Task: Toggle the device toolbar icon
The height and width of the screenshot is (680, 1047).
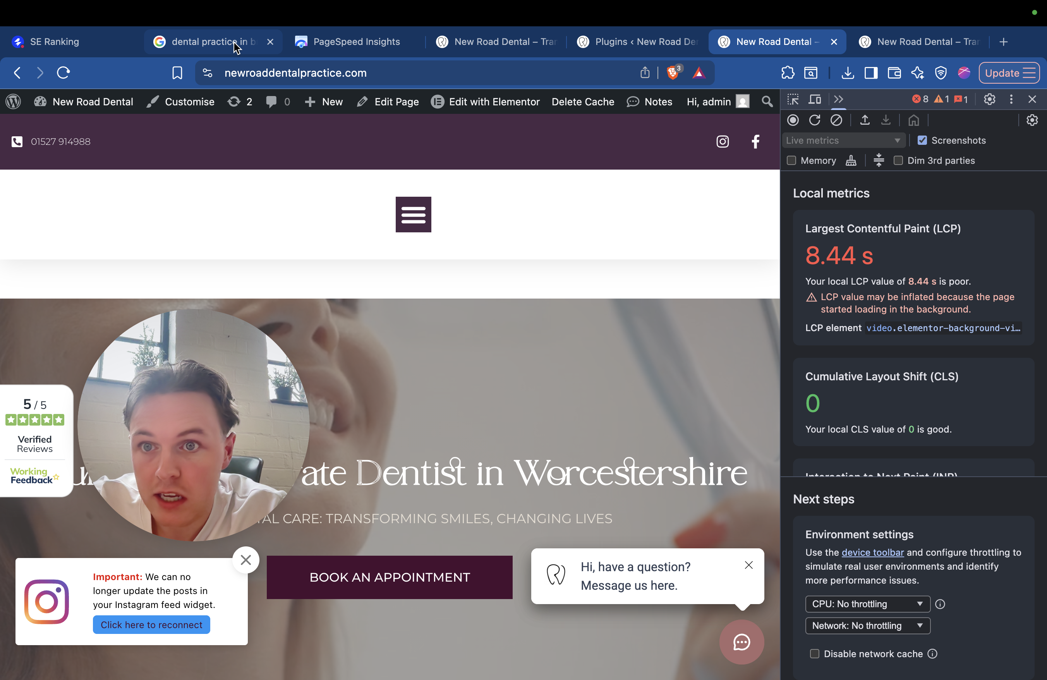Action: pos(815,100)
